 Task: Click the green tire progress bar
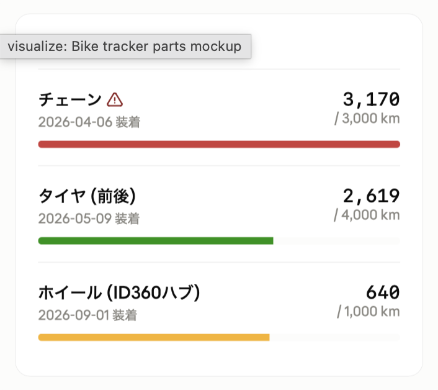pyautogui.click(x=156, y=241)
